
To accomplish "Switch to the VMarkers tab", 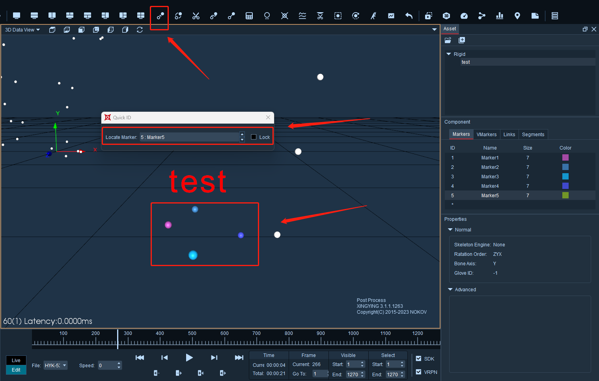I will pyautogui.click(x=486, y=135).
